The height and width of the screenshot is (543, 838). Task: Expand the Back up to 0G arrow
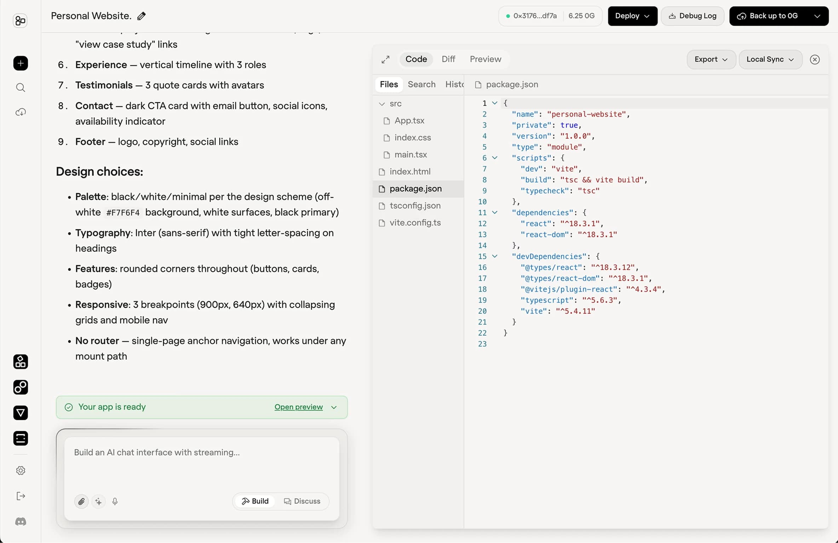(x=817, y=16)
